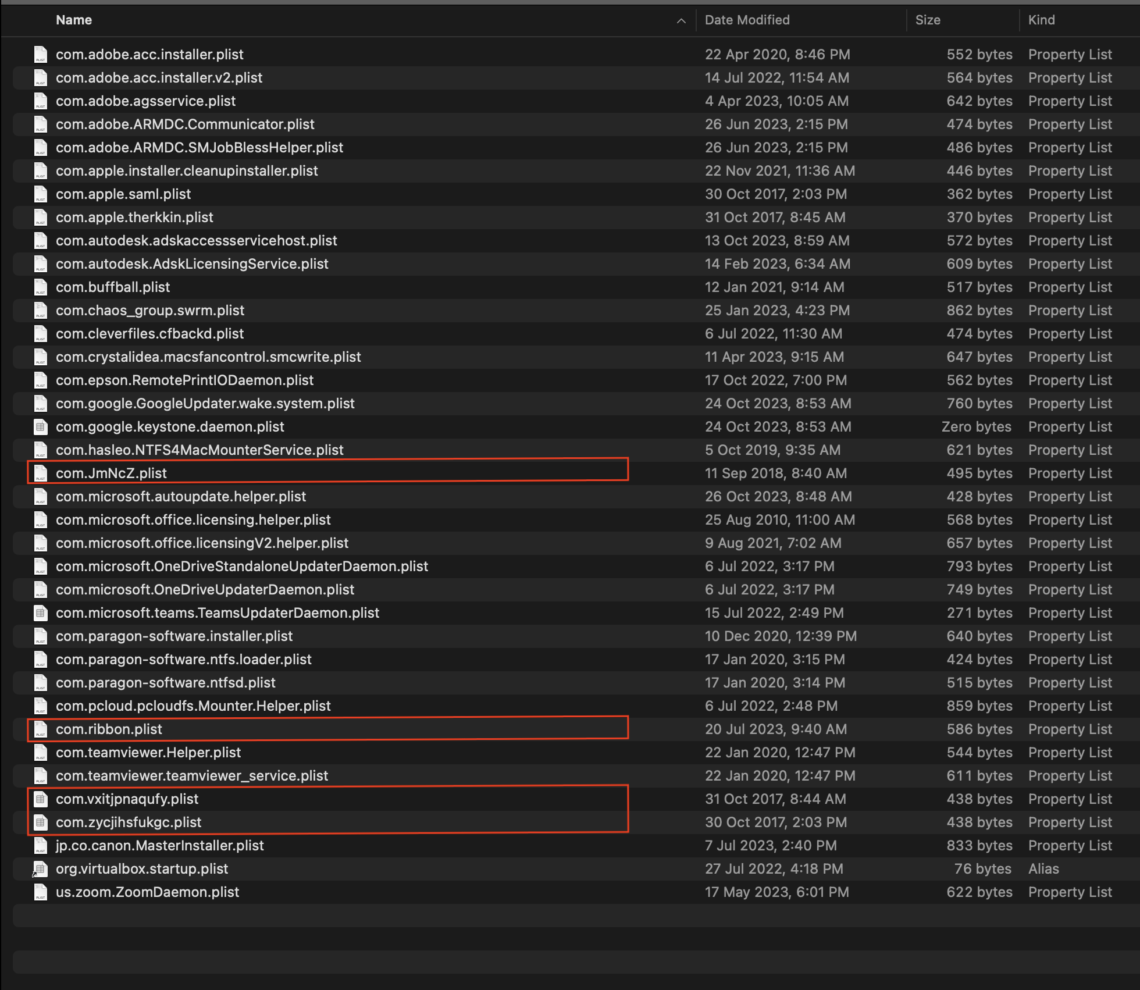Click the com.vxitjpnaqufy.plist file icon
Viewport: 1140px width, 990px height.
(x=40, y=799)
